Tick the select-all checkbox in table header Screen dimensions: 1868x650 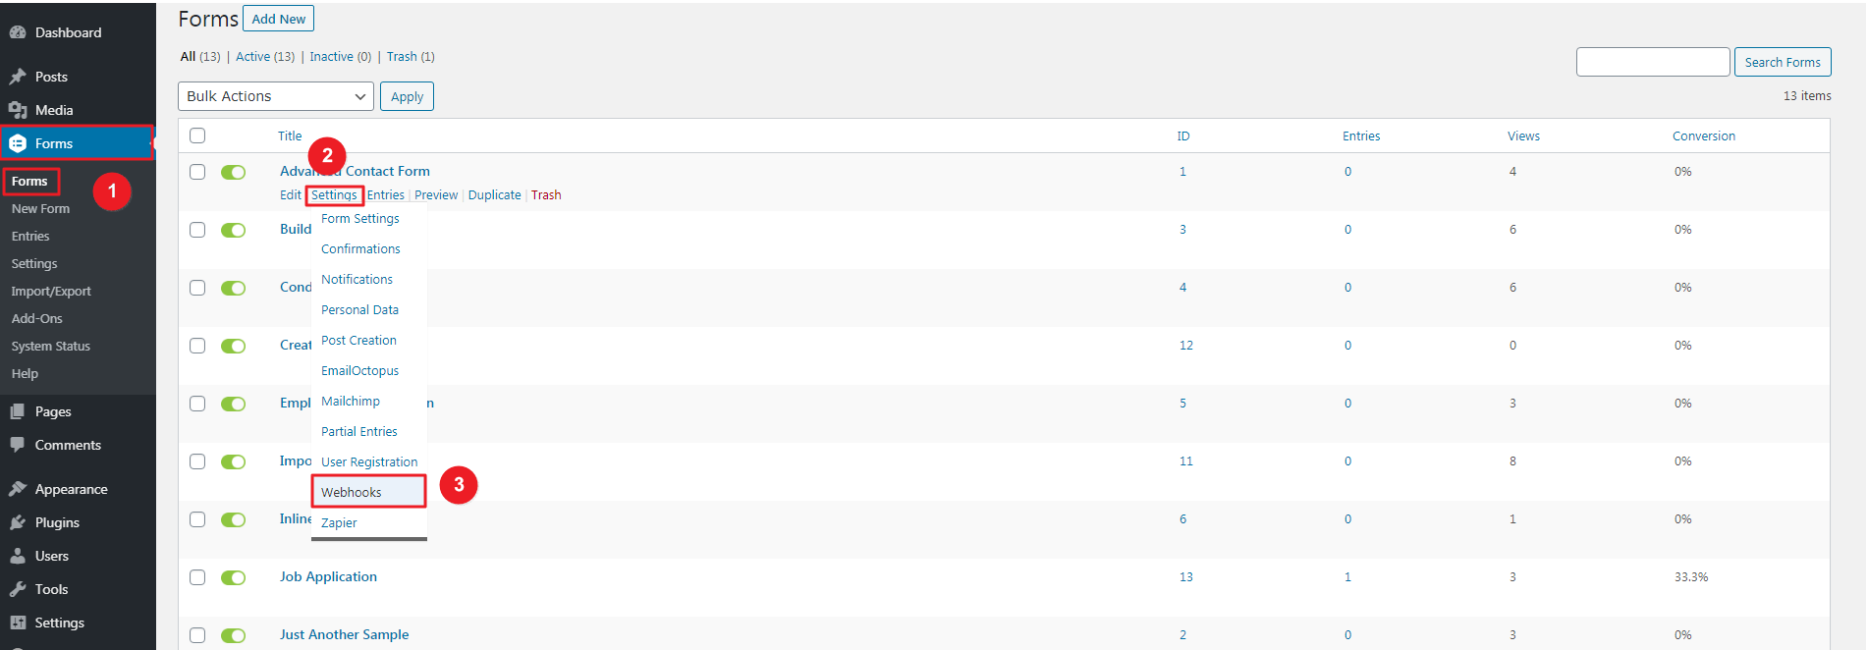(x=197, y=135)
